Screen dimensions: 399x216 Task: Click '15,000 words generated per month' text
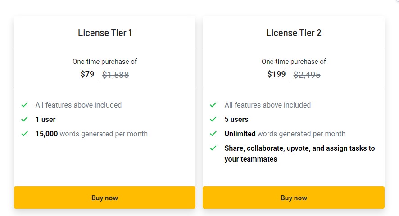click(x=91, y=134)
